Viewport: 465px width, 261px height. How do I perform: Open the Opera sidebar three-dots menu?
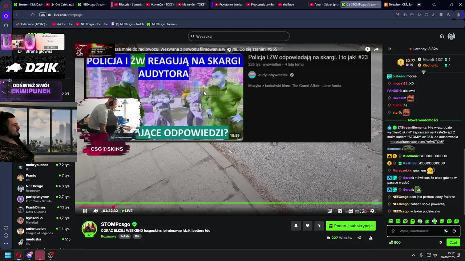6,243
